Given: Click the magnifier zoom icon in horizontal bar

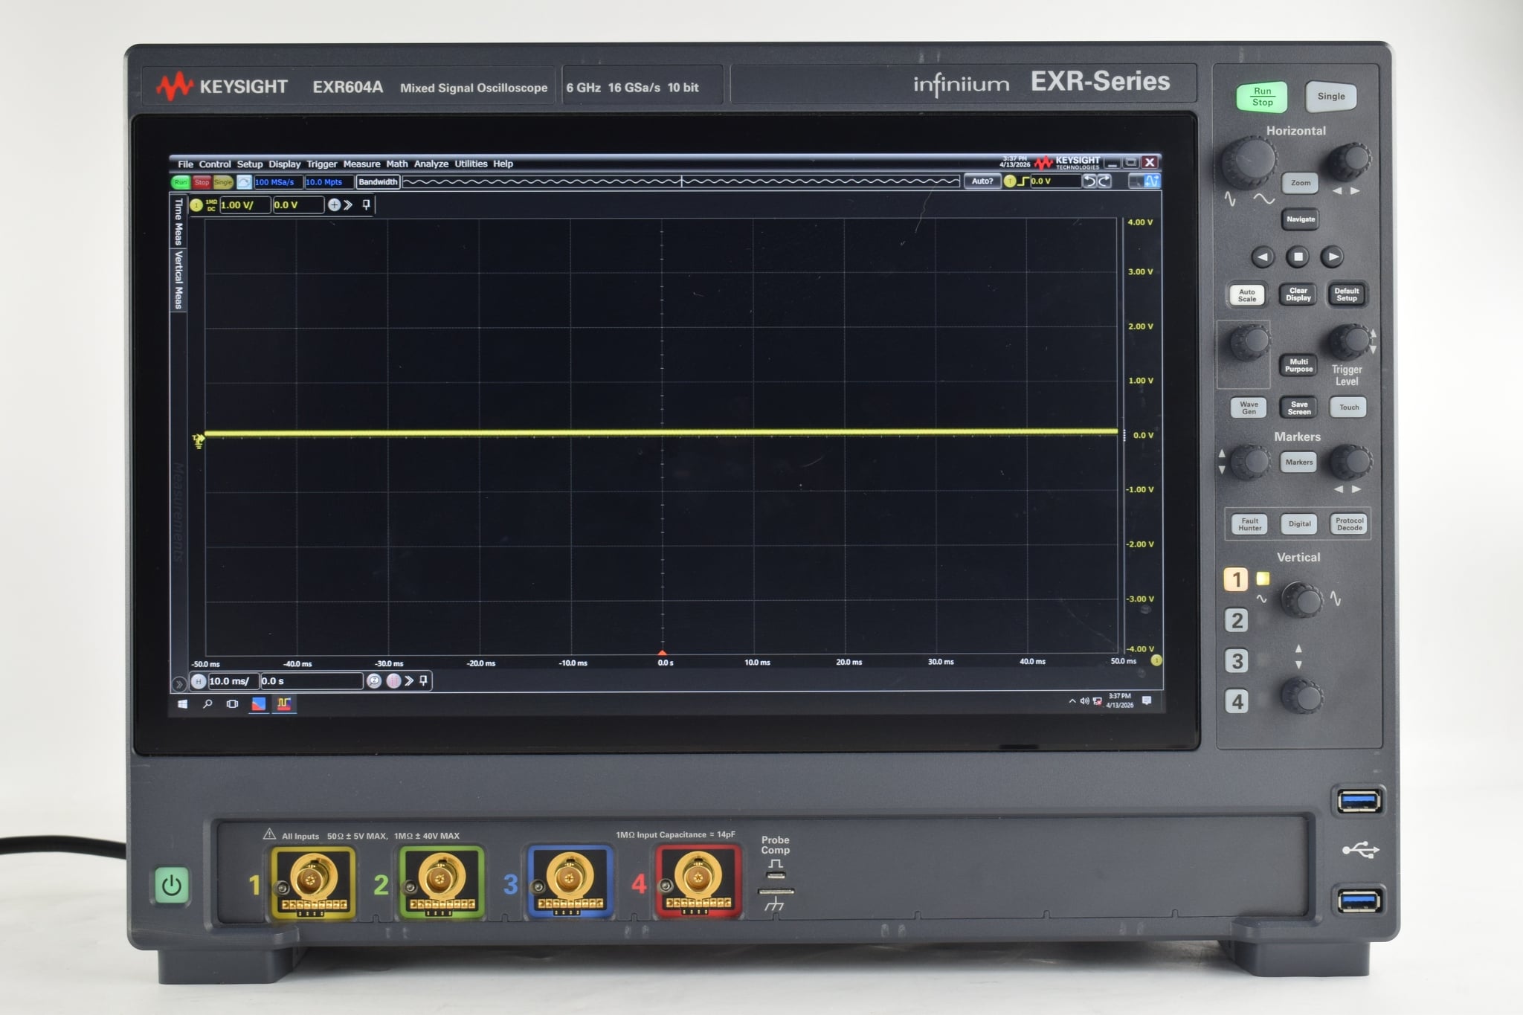Looking at the screenshot, I should click(374, 681).
